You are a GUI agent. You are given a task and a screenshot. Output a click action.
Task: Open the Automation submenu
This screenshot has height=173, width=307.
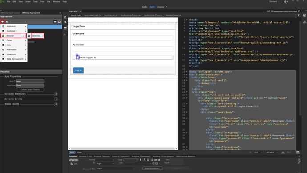pos(14,50)
